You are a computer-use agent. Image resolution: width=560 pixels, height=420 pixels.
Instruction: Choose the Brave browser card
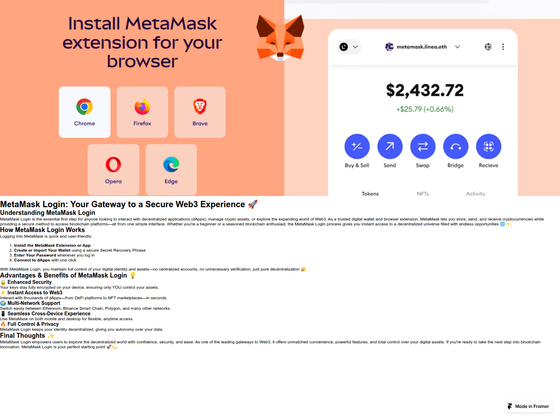[200, 112]
